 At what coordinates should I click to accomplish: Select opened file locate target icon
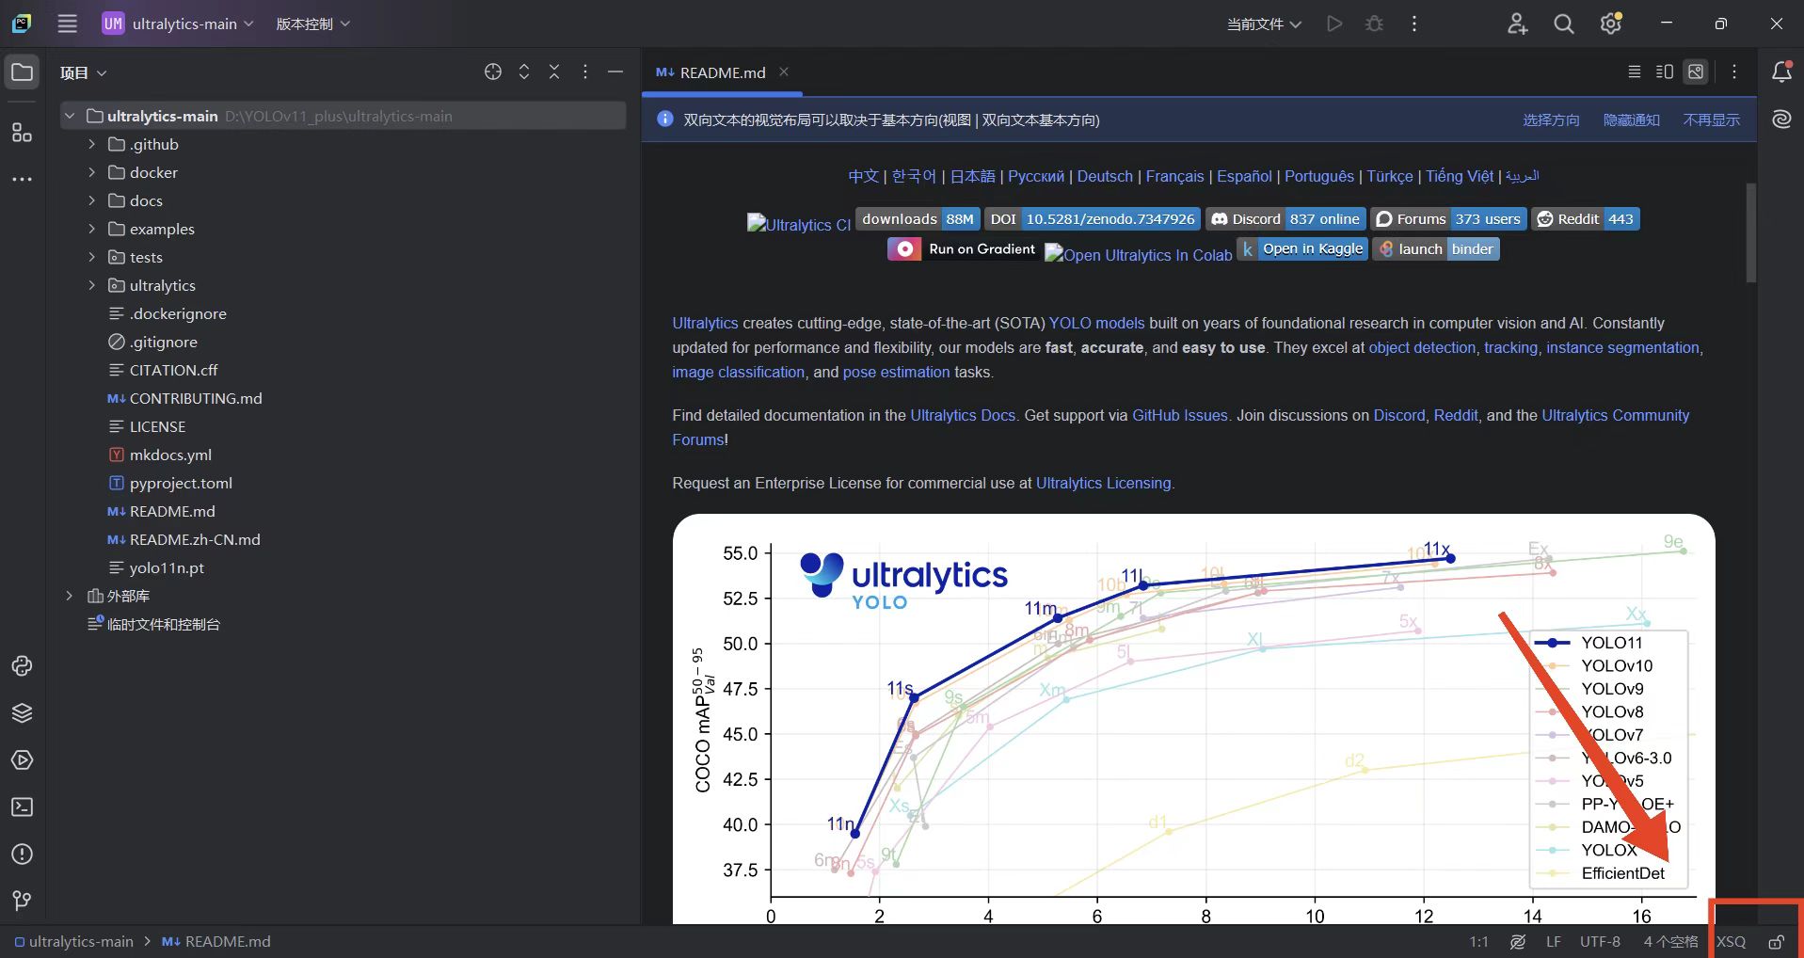tap(493, 72)
